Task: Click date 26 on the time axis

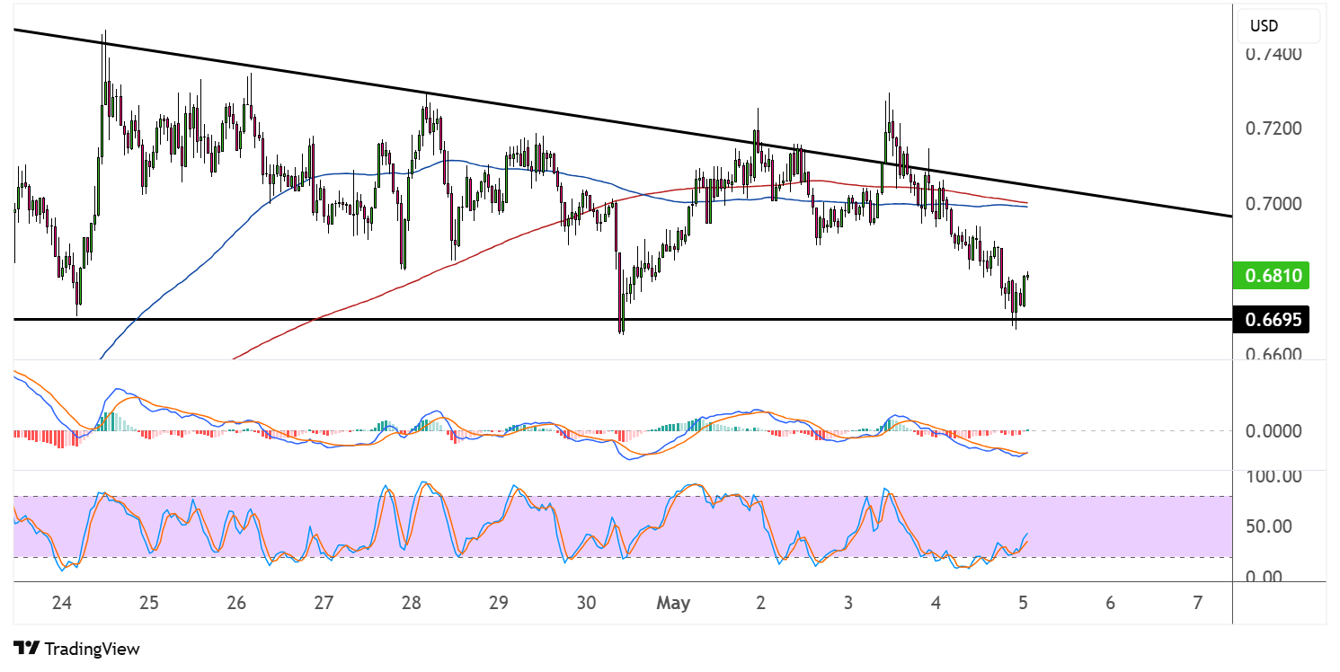Action: [236, 604]
